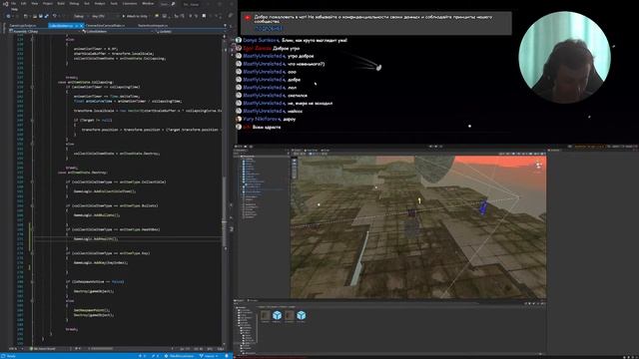The width and height of the screenshot is (639, 359).
Task: Click the ПОДРОБНЕЕ link in chat banner
Action: 269,28
